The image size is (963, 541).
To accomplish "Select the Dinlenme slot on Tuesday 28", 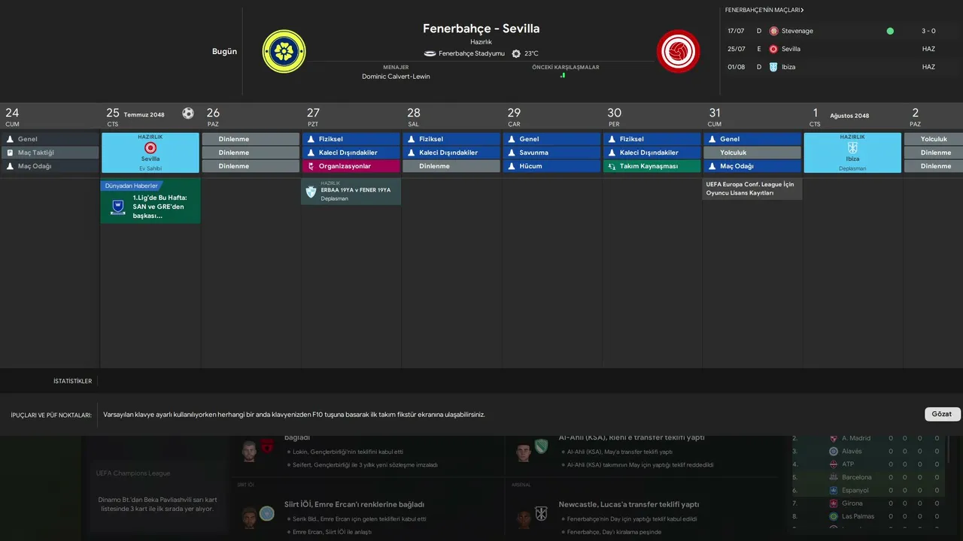I will tap(451, 166).
